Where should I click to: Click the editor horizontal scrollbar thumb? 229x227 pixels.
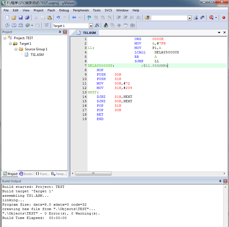coord(93,173)
